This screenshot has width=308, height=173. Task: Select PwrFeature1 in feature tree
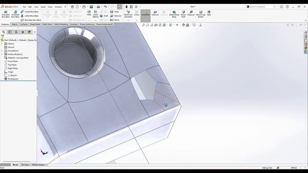[x=13, y=79]
